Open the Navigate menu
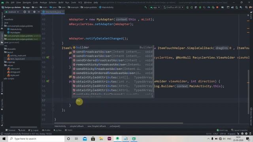The width and height of the screenshot is (253, 142). pos(27,3)
